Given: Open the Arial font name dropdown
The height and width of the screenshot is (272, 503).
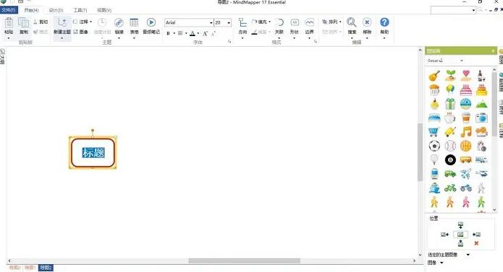Looking at the screenshot, I should [x=211, y=22].
